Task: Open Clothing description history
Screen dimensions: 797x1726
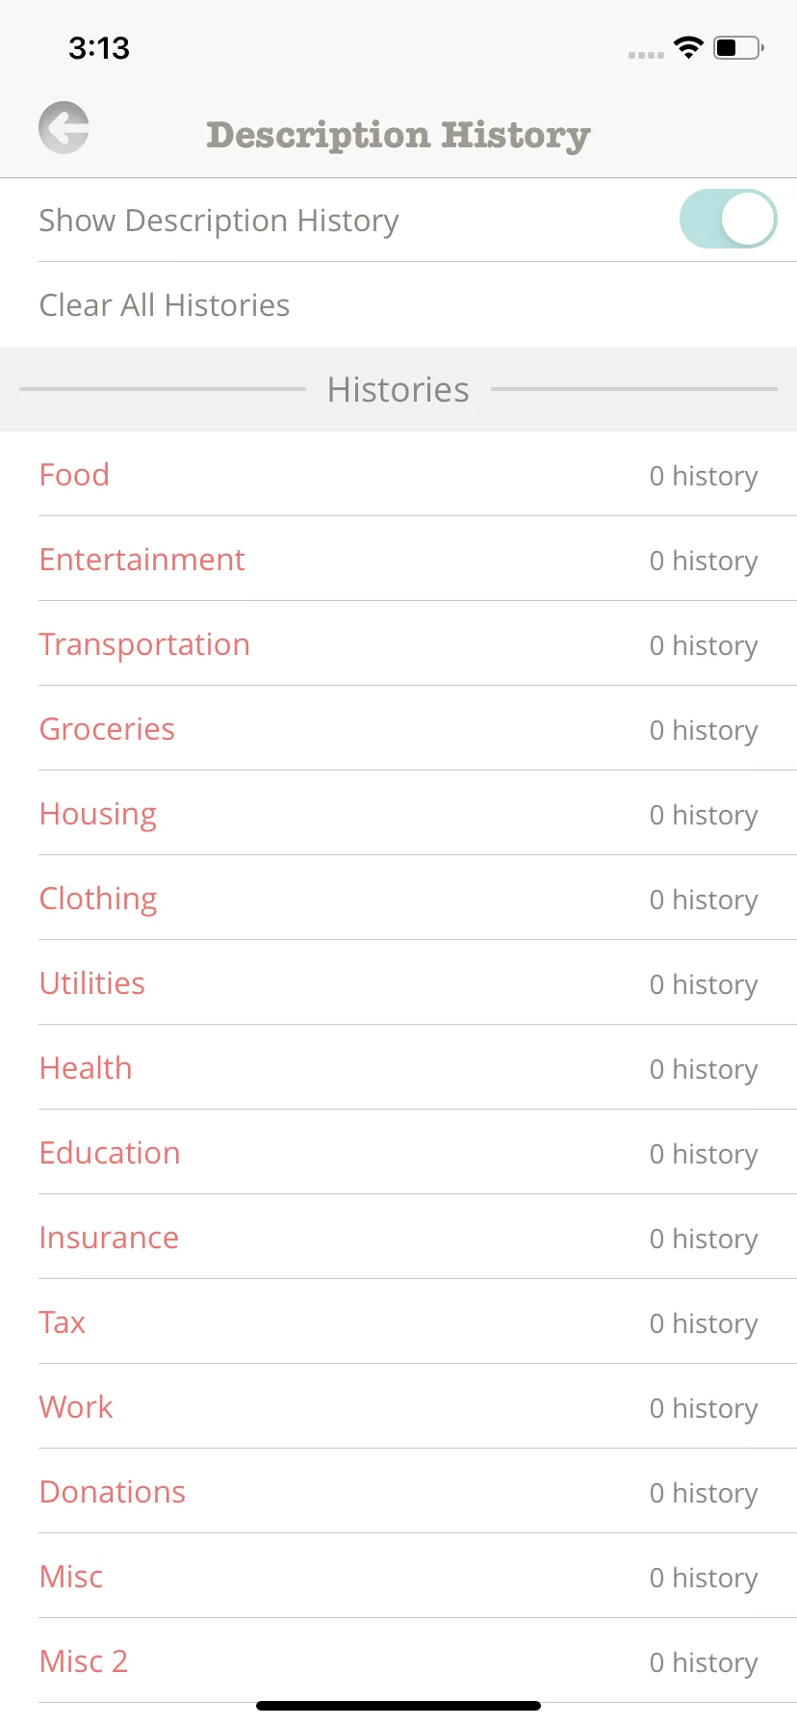Action: [x=398, y=898]
